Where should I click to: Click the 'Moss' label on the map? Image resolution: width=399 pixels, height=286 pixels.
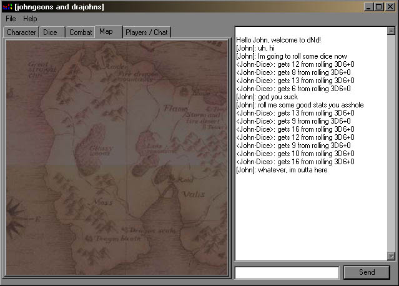click(x=103, y=202)
